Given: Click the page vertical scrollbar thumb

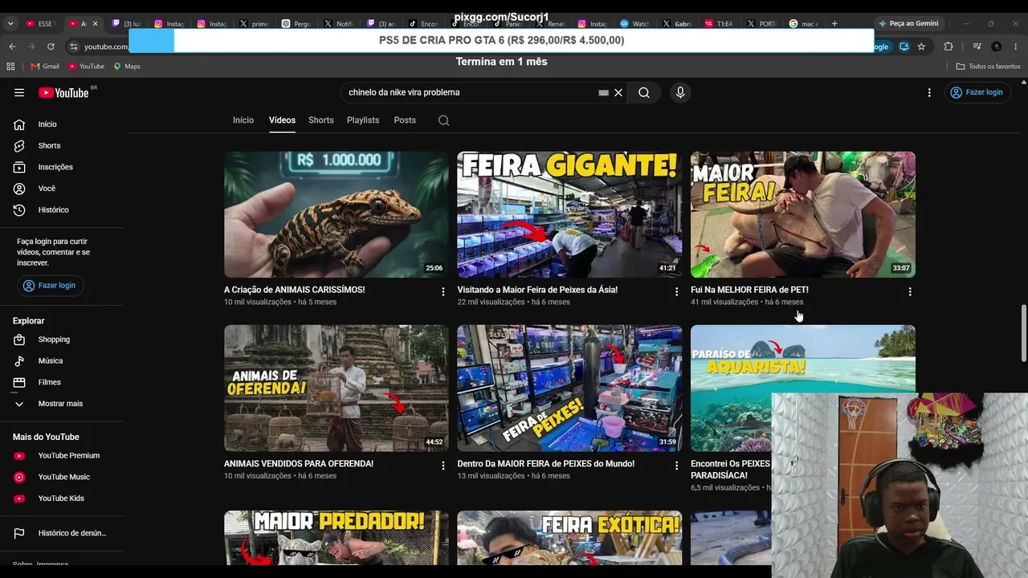Looking at the screenshot, I should point(1023,333).
